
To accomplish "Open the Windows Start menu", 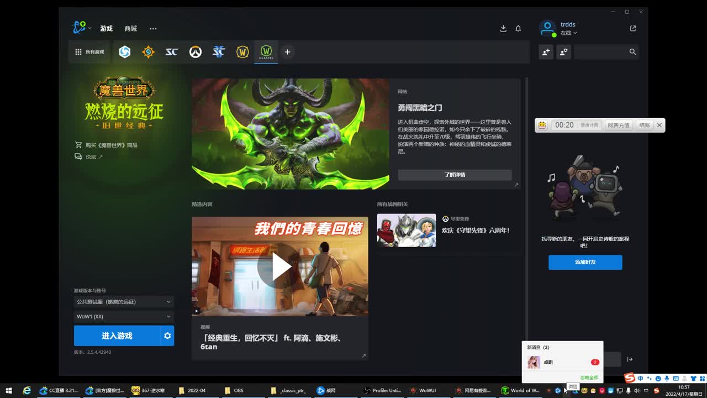I will click(9, 390).
